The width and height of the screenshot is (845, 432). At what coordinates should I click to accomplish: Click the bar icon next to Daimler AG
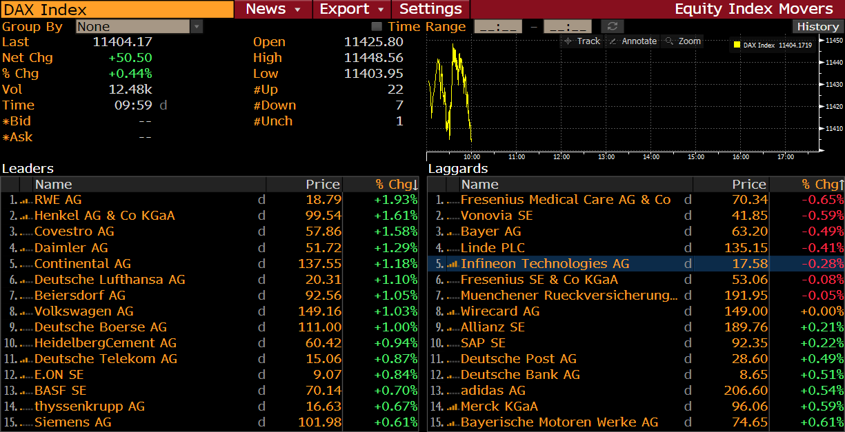coord(26,247)
